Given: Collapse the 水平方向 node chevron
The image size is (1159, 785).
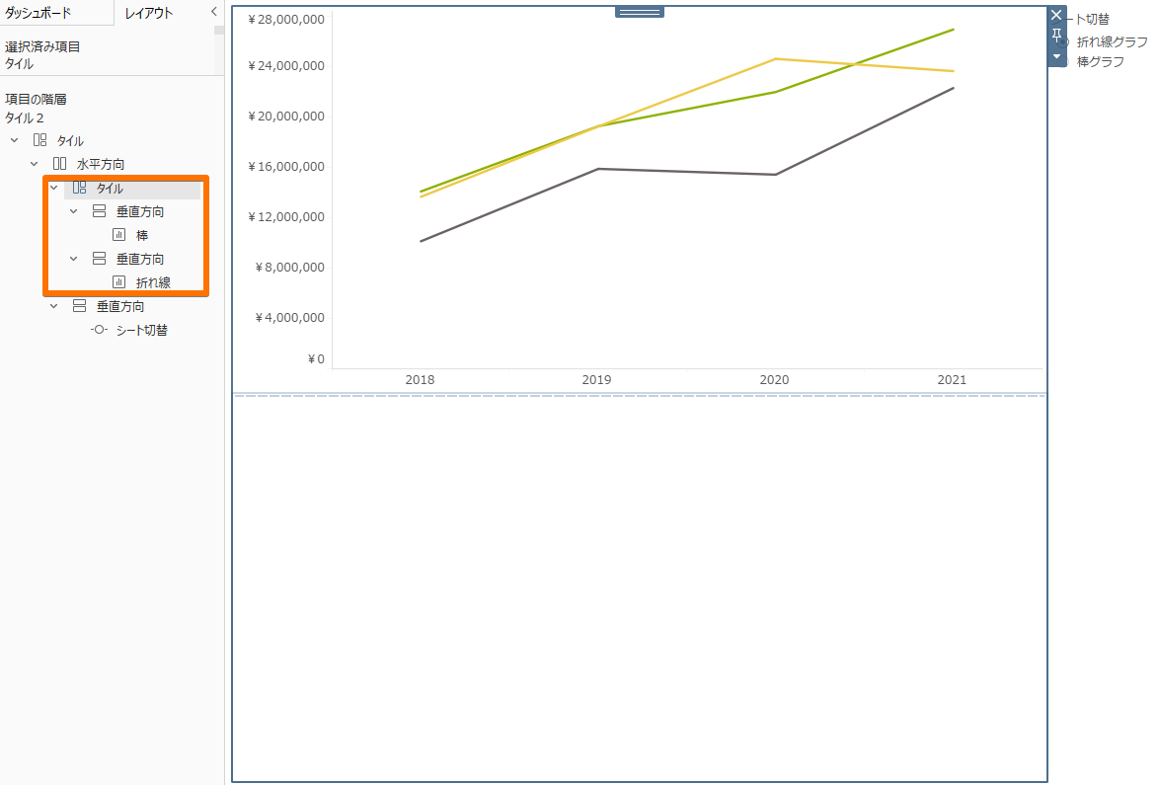Looking at the screenshot, I should click(34, 163).
